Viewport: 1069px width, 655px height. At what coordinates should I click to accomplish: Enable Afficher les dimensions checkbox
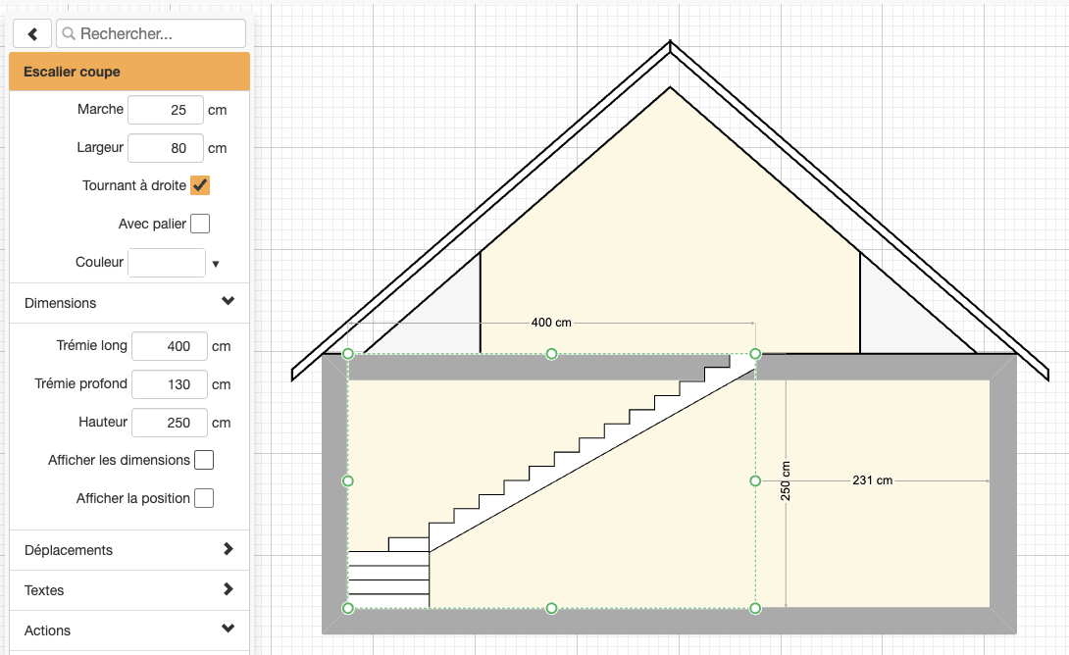[204, 460]
